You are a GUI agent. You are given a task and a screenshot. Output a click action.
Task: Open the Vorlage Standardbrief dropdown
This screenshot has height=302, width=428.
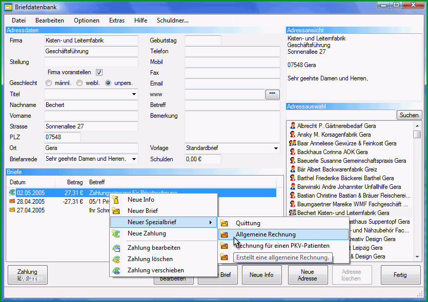pos(276,148)
